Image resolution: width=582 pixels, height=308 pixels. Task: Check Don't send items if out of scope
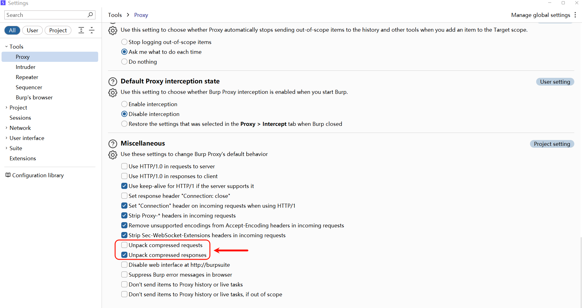point(124,294)
